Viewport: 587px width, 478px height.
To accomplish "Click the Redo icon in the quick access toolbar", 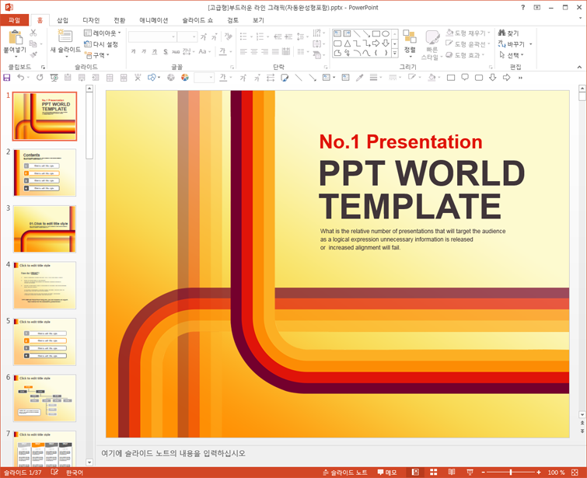I will tap(40, 78).
